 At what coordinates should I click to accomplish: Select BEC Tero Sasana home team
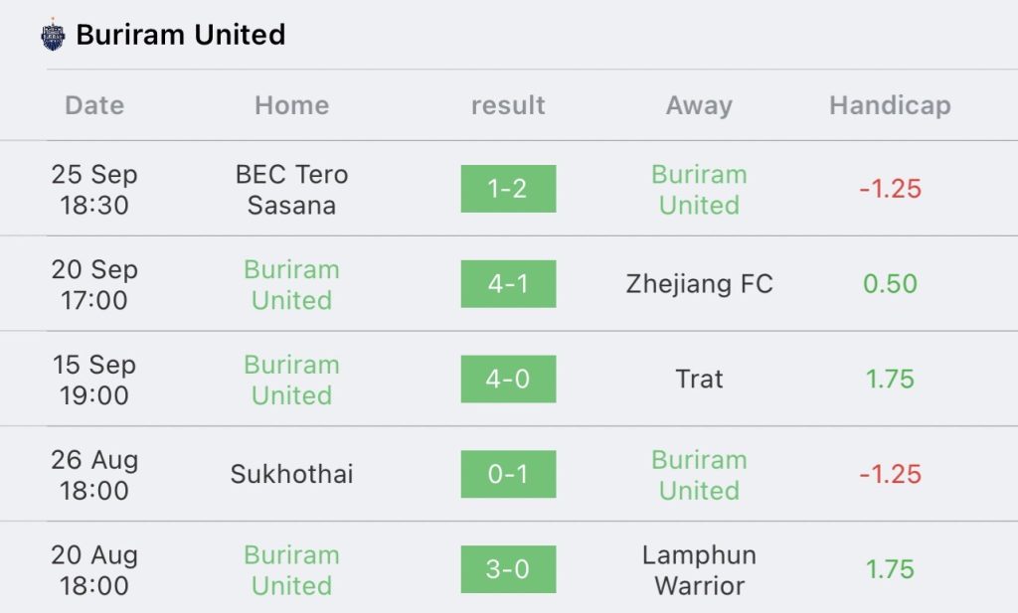(x=291, y=190)
